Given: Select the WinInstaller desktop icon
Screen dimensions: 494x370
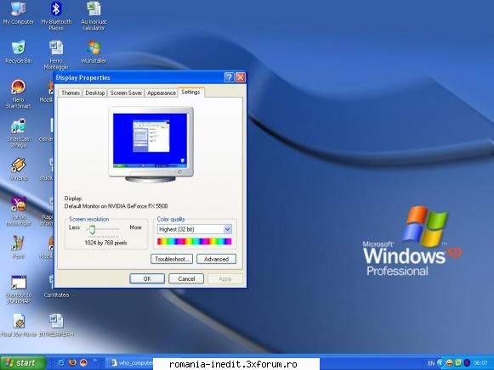Looking at the screenshot, I should [x=94, y=52].
